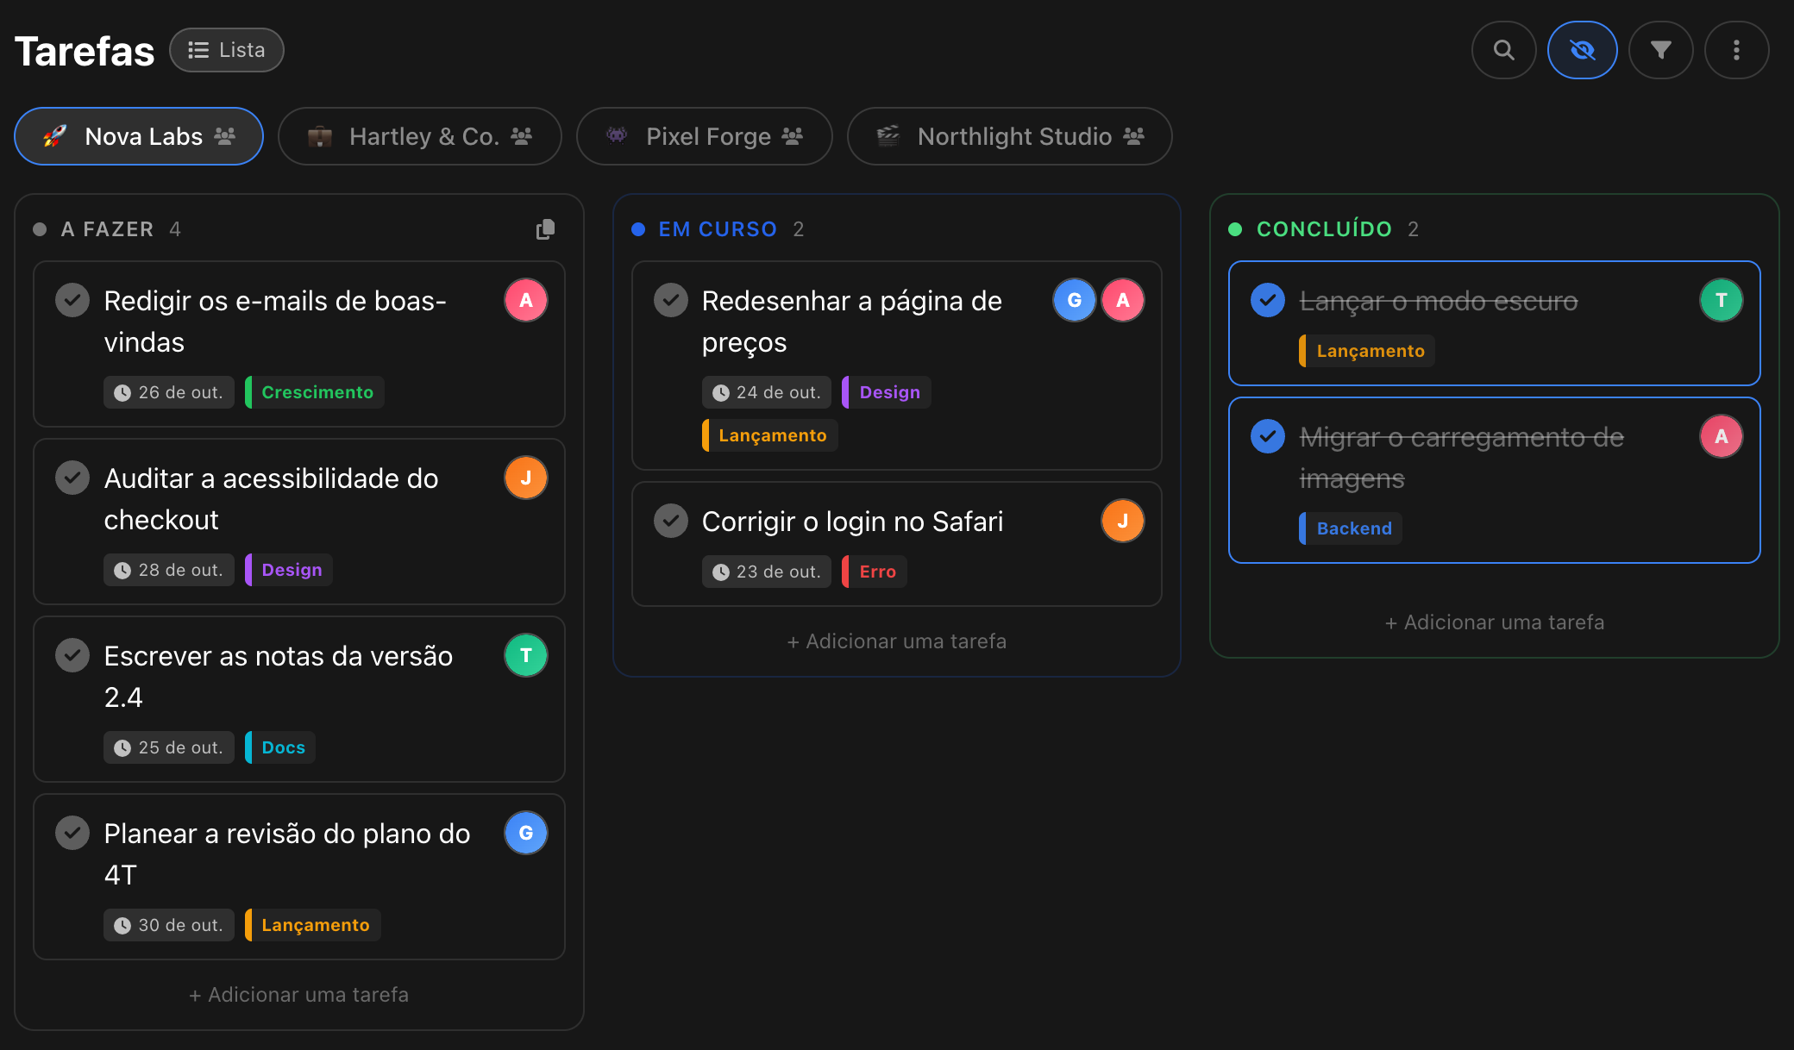
Task: Click the '23 de out.' due date
Action: pyautogui.click(x=767, y=572)
